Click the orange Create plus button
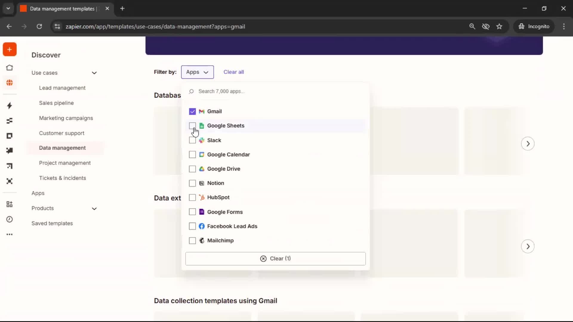The width and height of the screenshot is (573, 322). [x=10, y=49]
